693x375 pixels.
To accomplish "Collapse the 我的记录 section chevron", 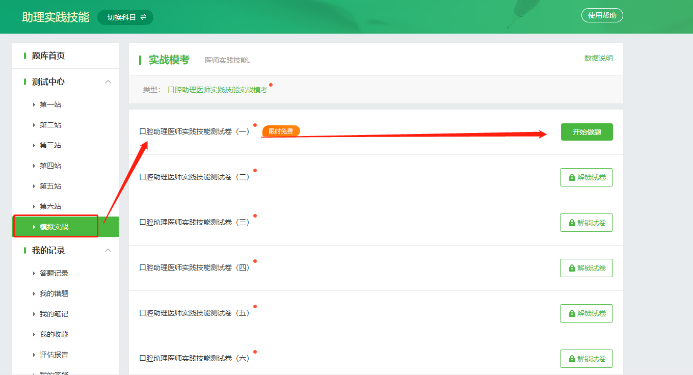I will tap(108, 251).
